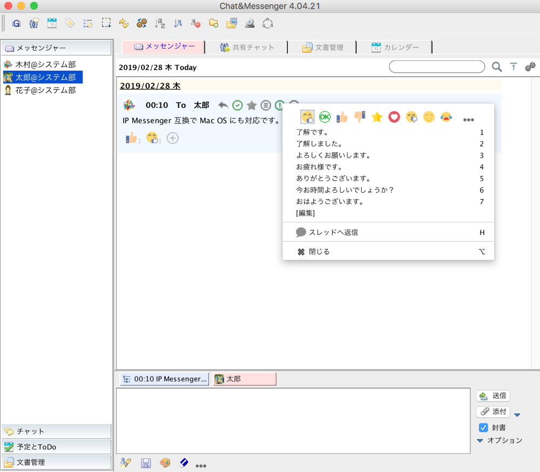Screen dimensions: 540x472
Task: Choose quick reply お疲れ様です。
Action: [388, 167]
